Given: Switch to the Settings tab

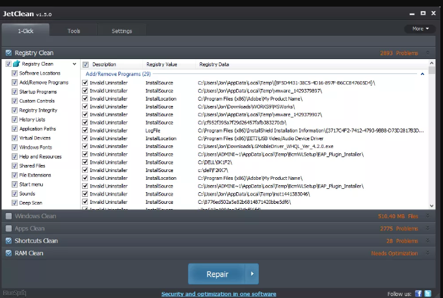Looking at the screenshot, I should [x=122, y=31].
